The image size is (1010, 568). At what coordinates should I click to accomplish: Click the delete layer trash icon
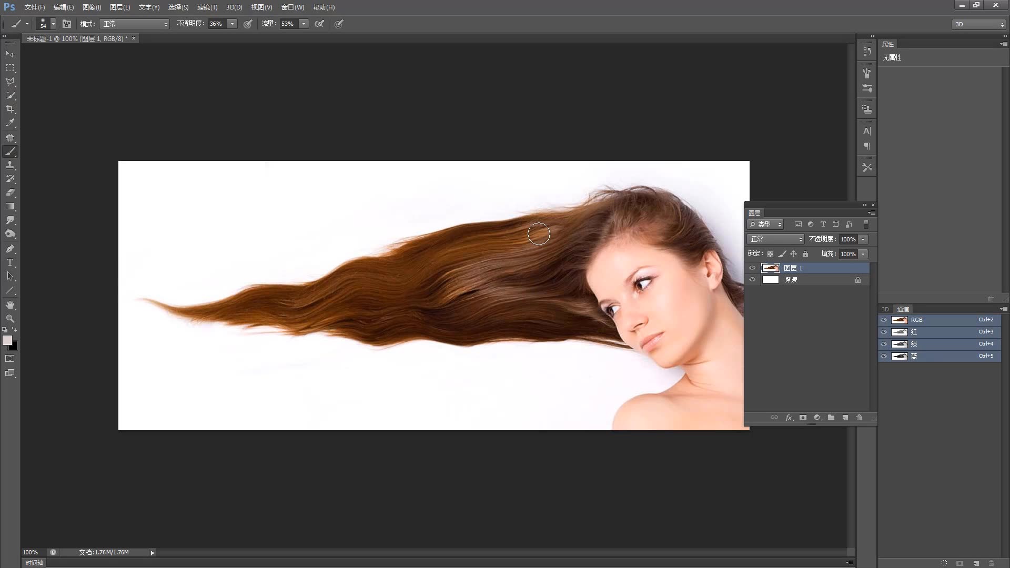859,418
